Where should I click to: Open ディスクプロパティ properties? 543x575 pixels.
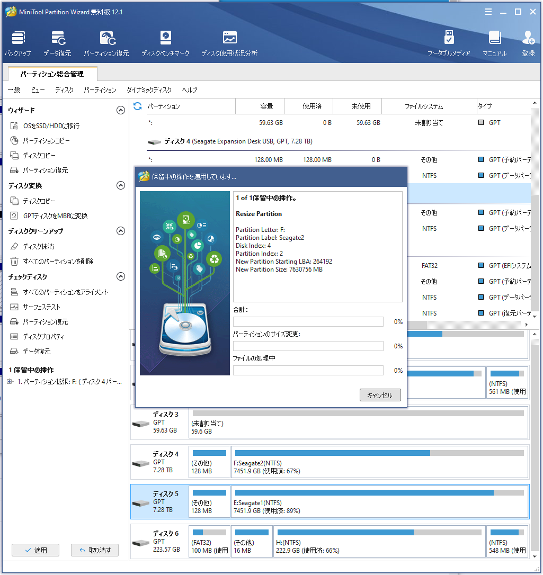[x=38, y=336]
